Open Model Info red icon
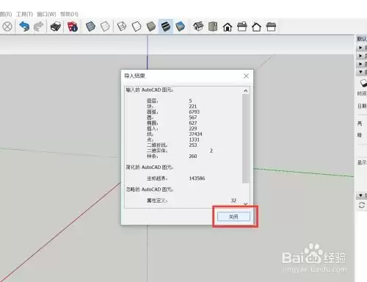The width and height of the screenshot is (367, 282). [73, 26]
